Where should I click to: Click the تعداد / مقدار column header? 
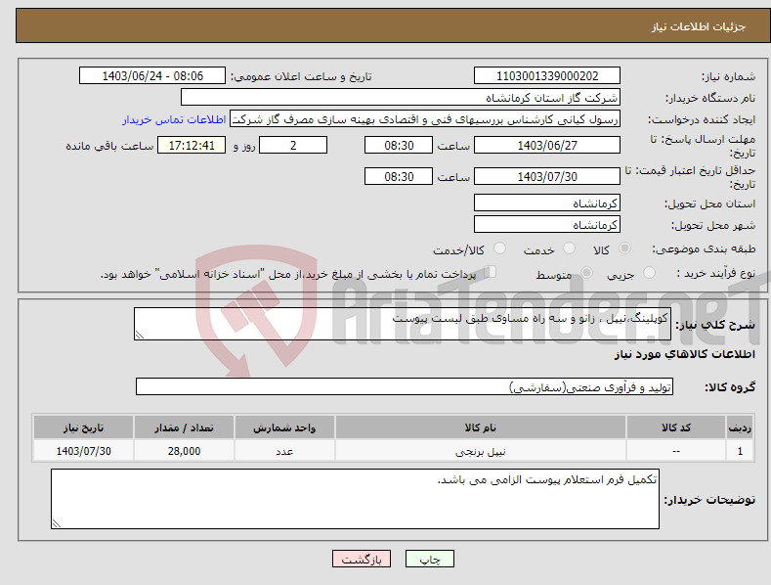pos(184,427)
